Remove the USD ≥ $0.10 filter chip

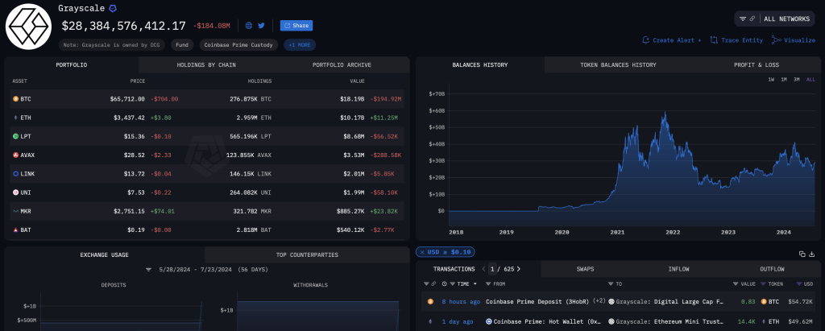[x=421, y=252]
